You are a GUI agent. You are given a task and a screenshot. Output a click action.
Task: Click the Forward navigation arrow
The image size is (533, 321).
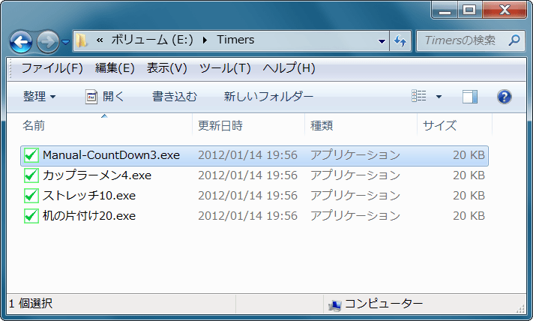[47, 40]
